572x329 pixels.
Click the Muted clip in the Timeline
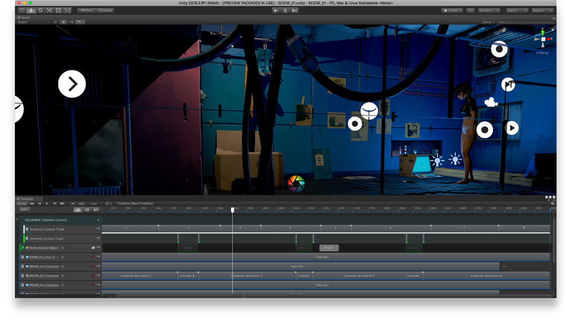(329, 248)
